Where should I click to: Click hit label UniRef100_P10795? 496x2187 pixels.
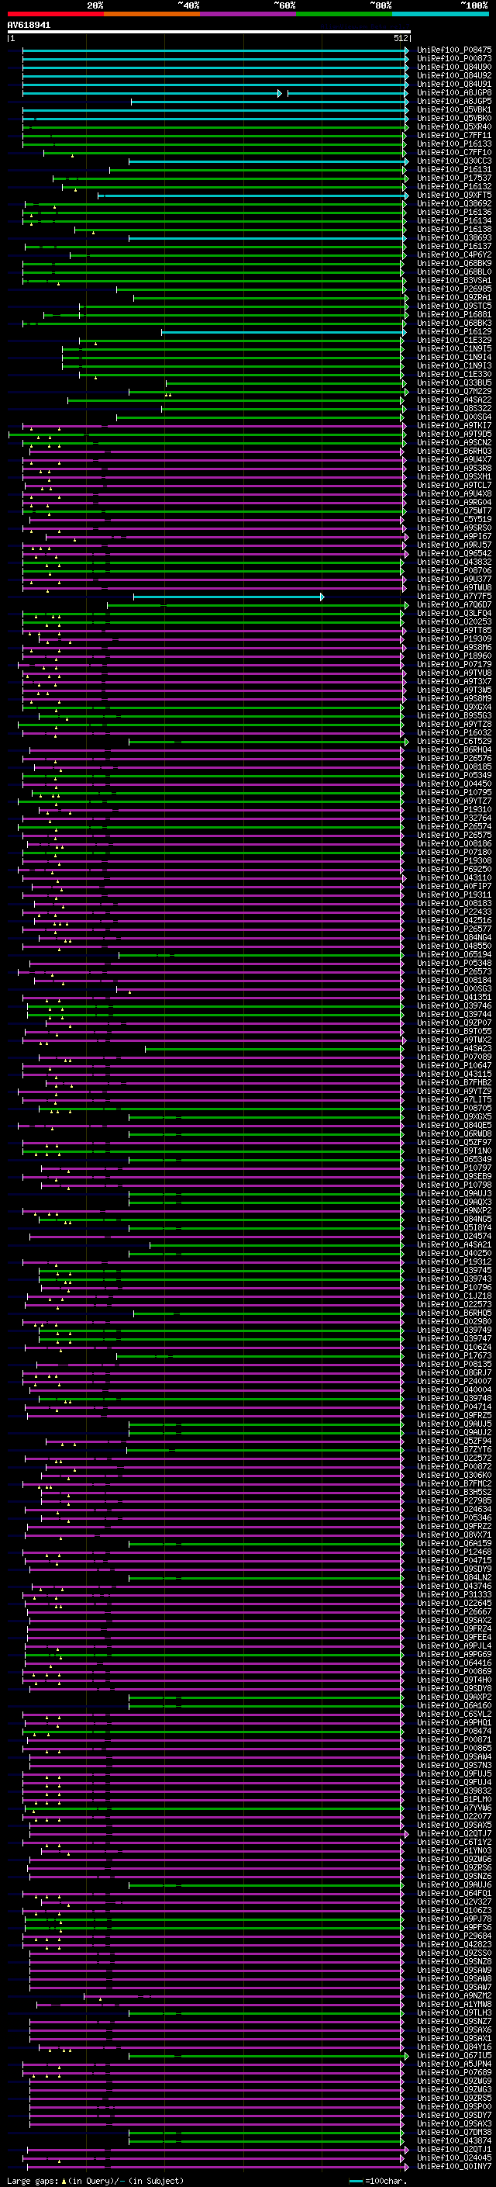[x=454, y=792]
